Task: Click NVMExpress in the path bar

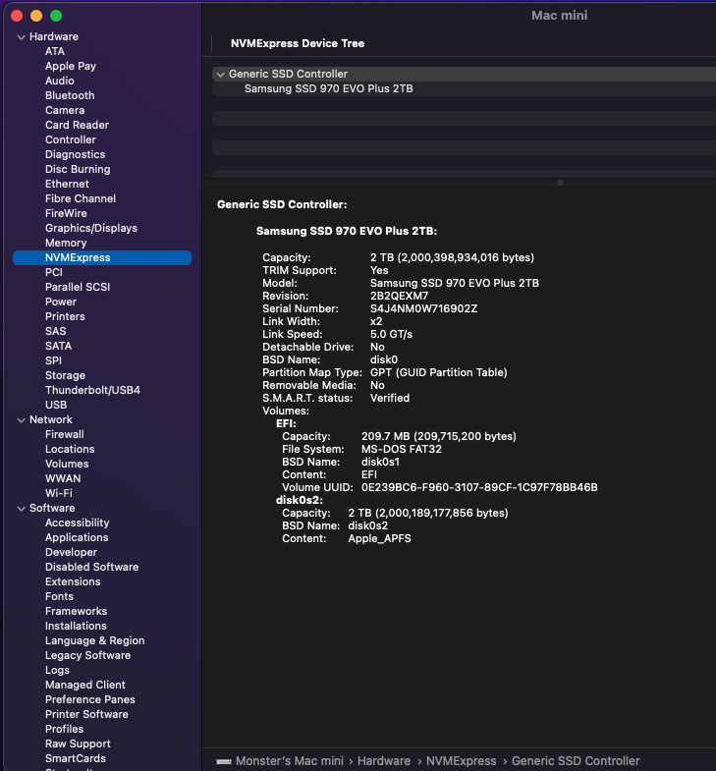Action: tap(462, 761)
